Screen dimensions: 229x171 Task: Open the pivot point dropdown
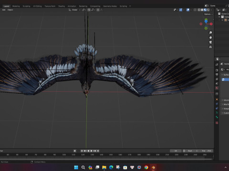coord(84,10)
